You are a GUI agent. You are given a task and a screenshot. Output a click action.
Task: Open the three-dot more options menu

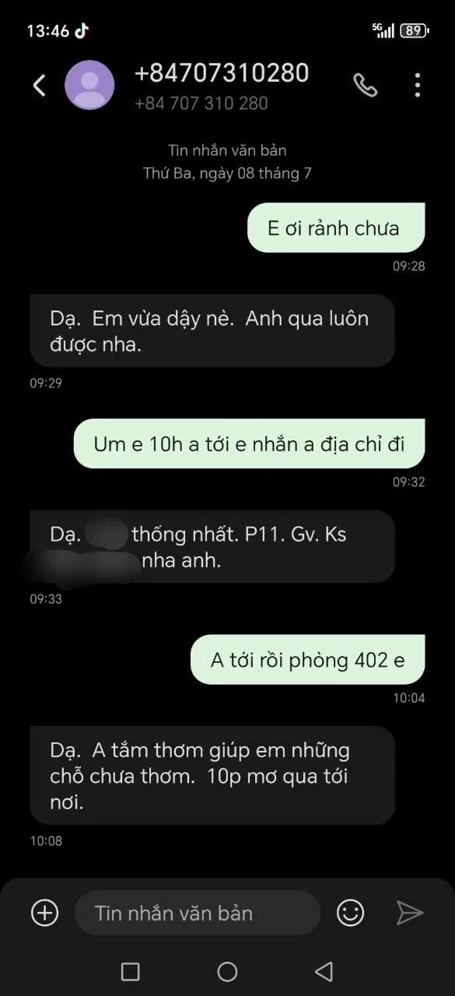click(x=418, y=85)
